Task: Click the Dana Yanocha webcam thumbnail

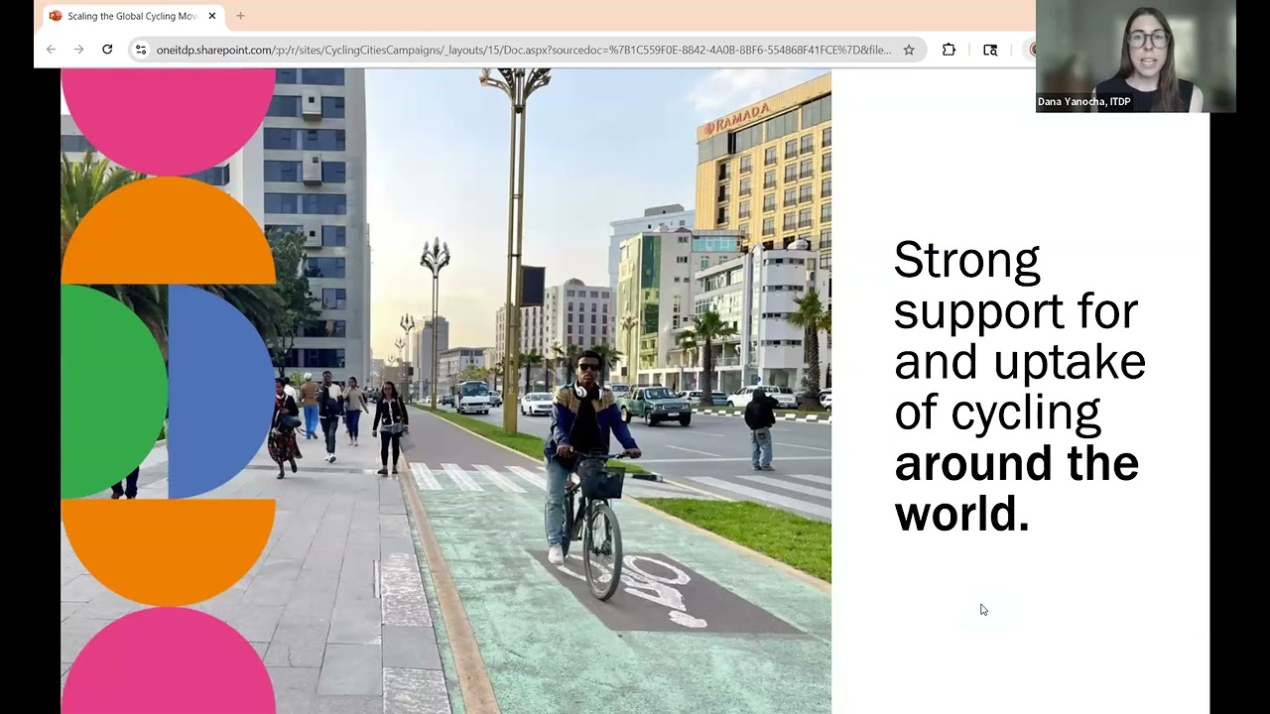Action: 1136,57
